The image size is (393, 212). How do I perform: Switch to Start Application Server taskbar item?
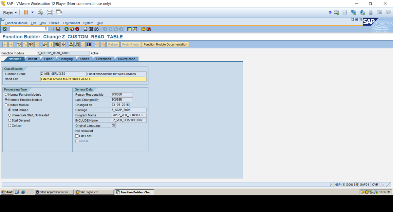(54, 192)
